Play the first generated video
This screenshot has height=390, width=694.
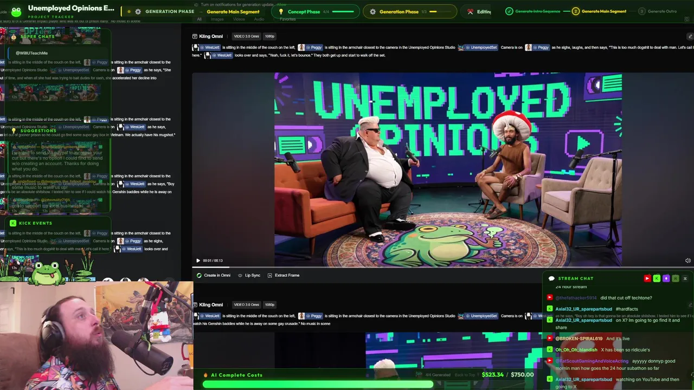coord(198,261)
